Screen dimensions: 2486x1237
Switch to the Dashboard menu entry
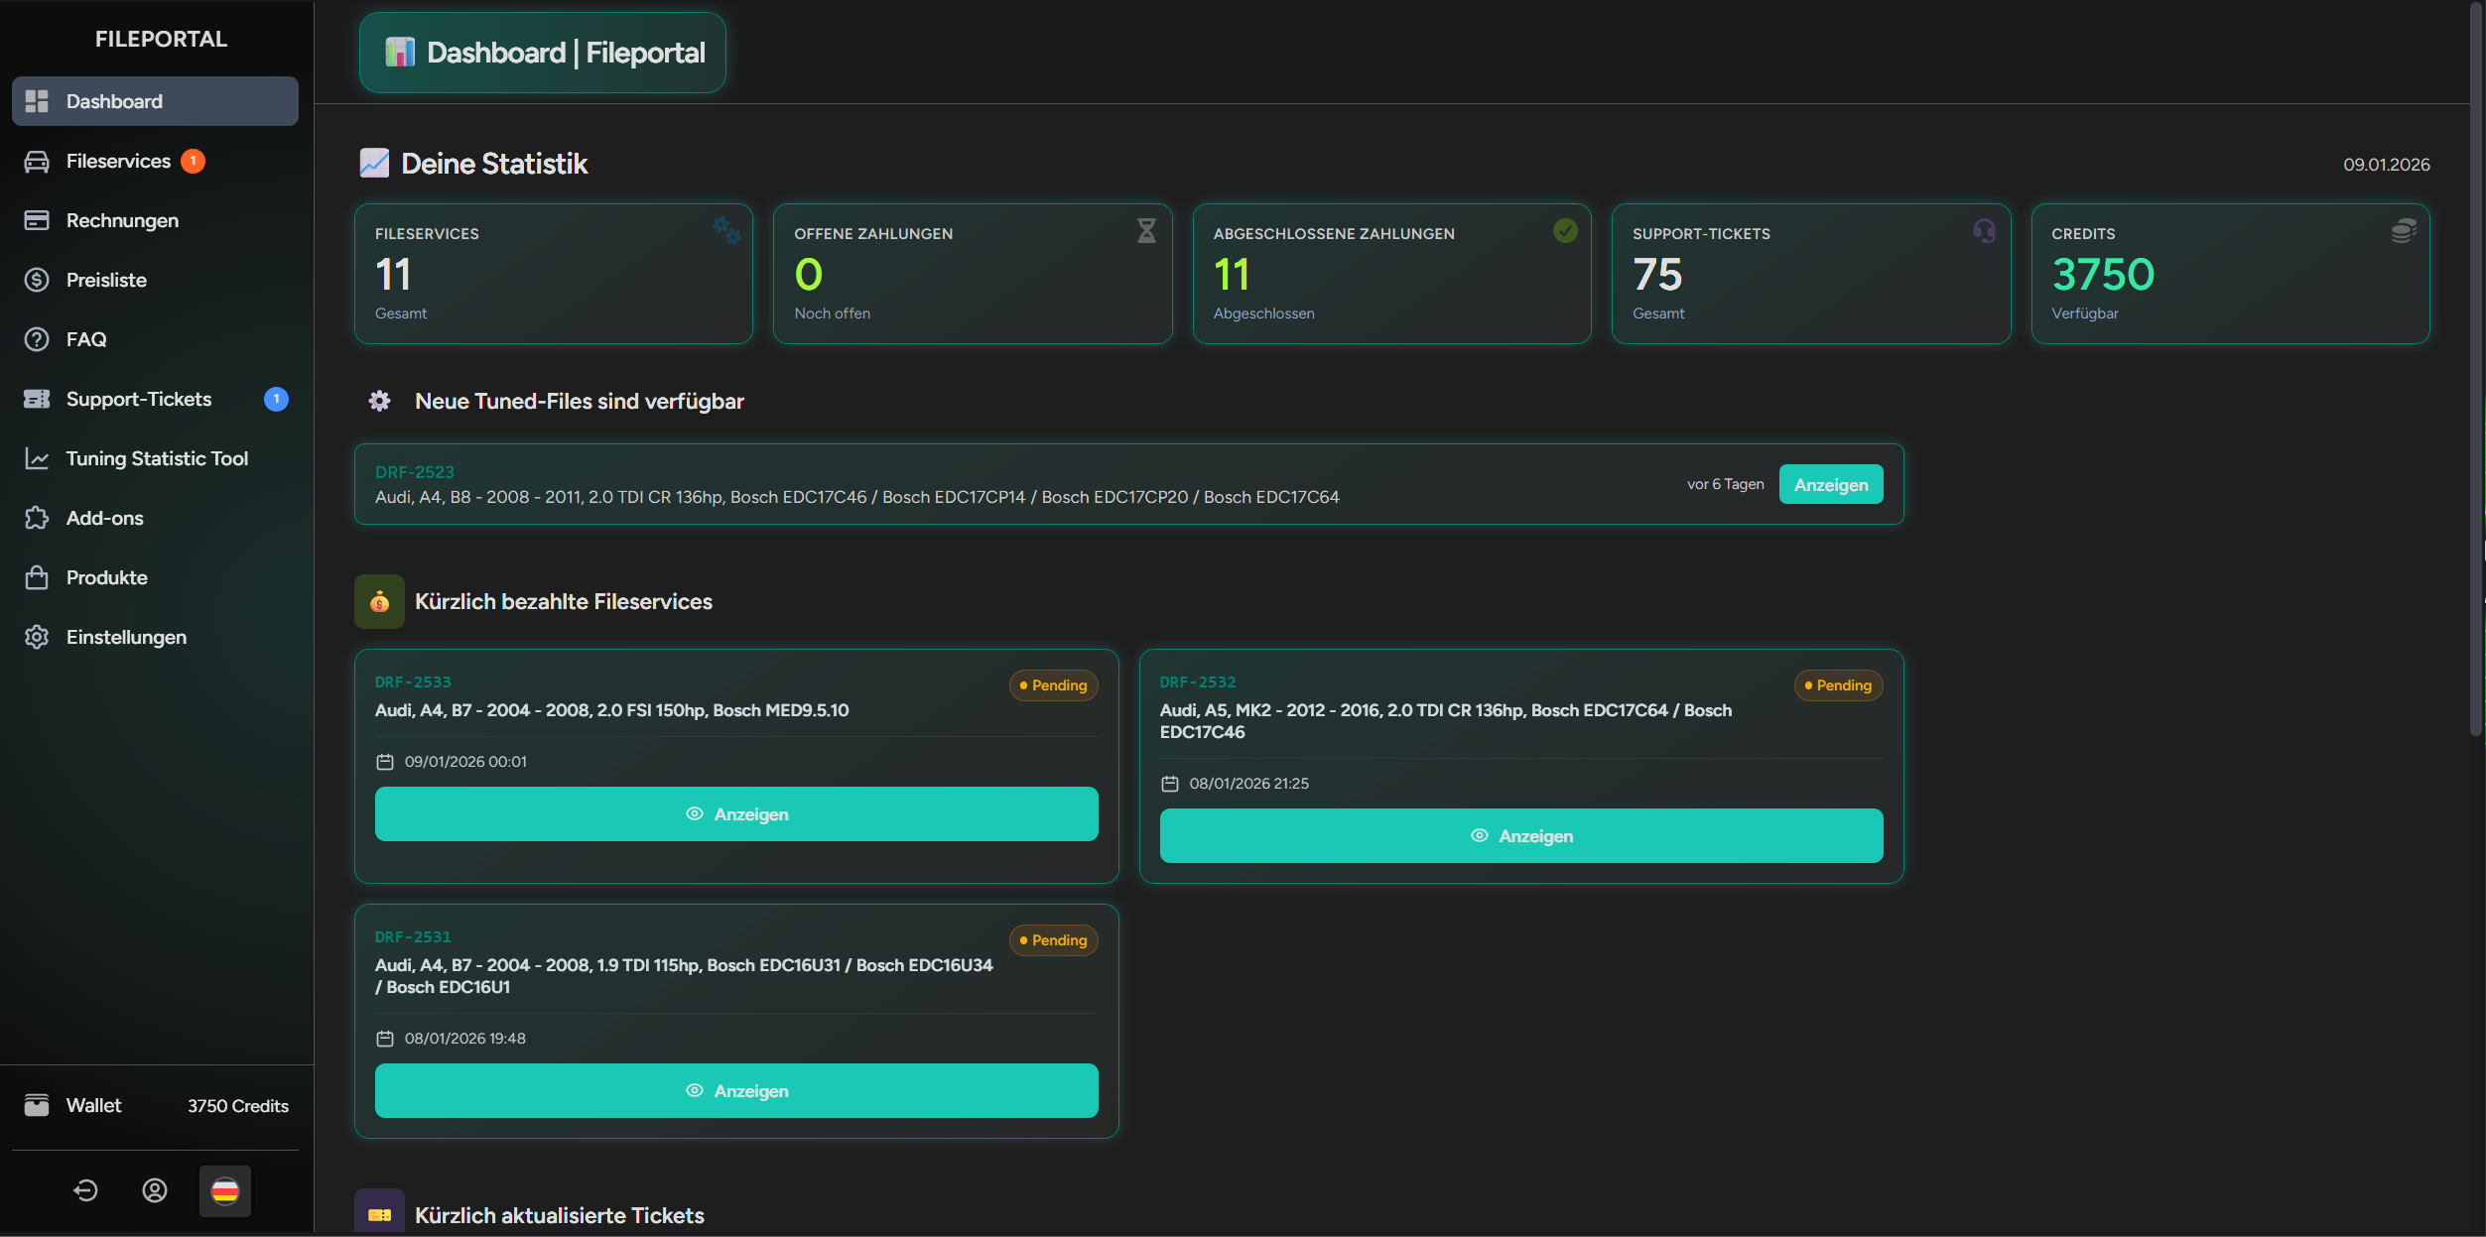pos(114,100)
